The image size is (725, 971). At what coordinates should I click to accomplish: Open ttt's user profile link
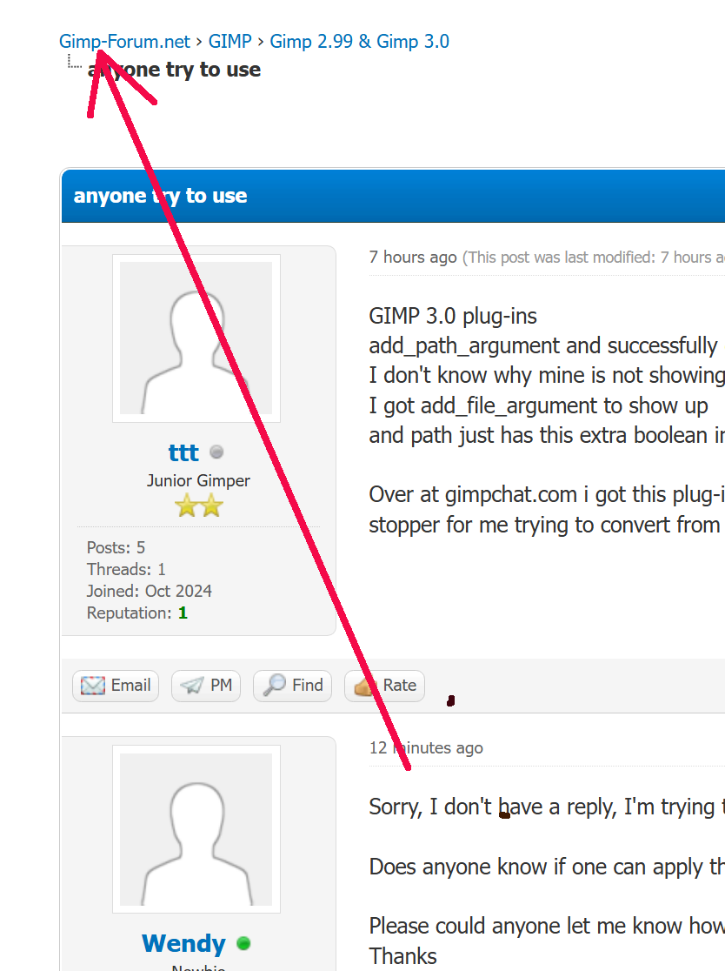tap(183, 452)
